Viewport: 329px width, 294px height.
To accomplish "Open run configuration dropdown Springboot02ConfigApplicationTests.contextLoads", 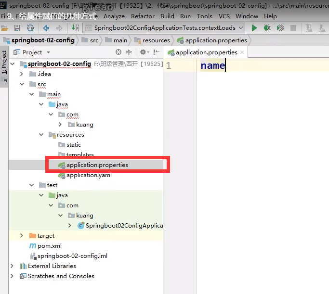I will [164, 28].
